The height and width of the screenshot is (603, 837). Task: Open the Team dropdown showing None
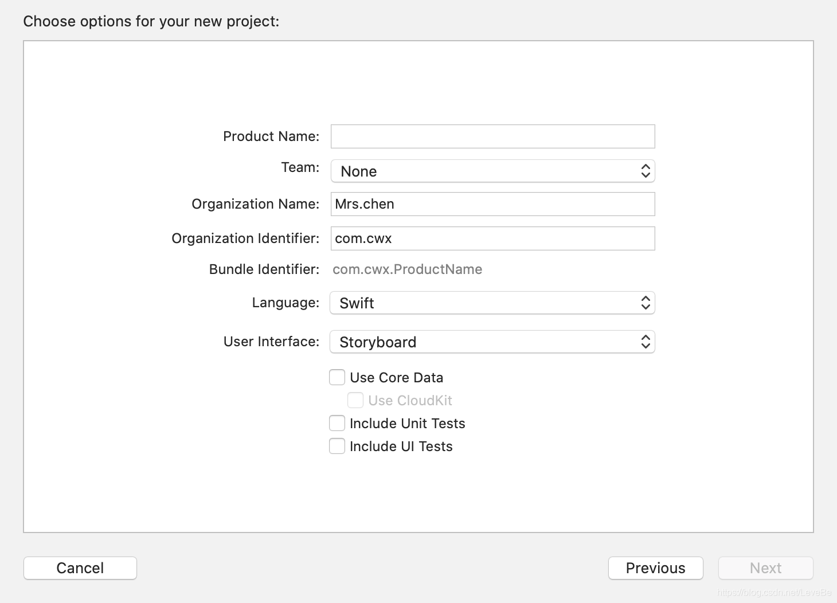(492, 171)
